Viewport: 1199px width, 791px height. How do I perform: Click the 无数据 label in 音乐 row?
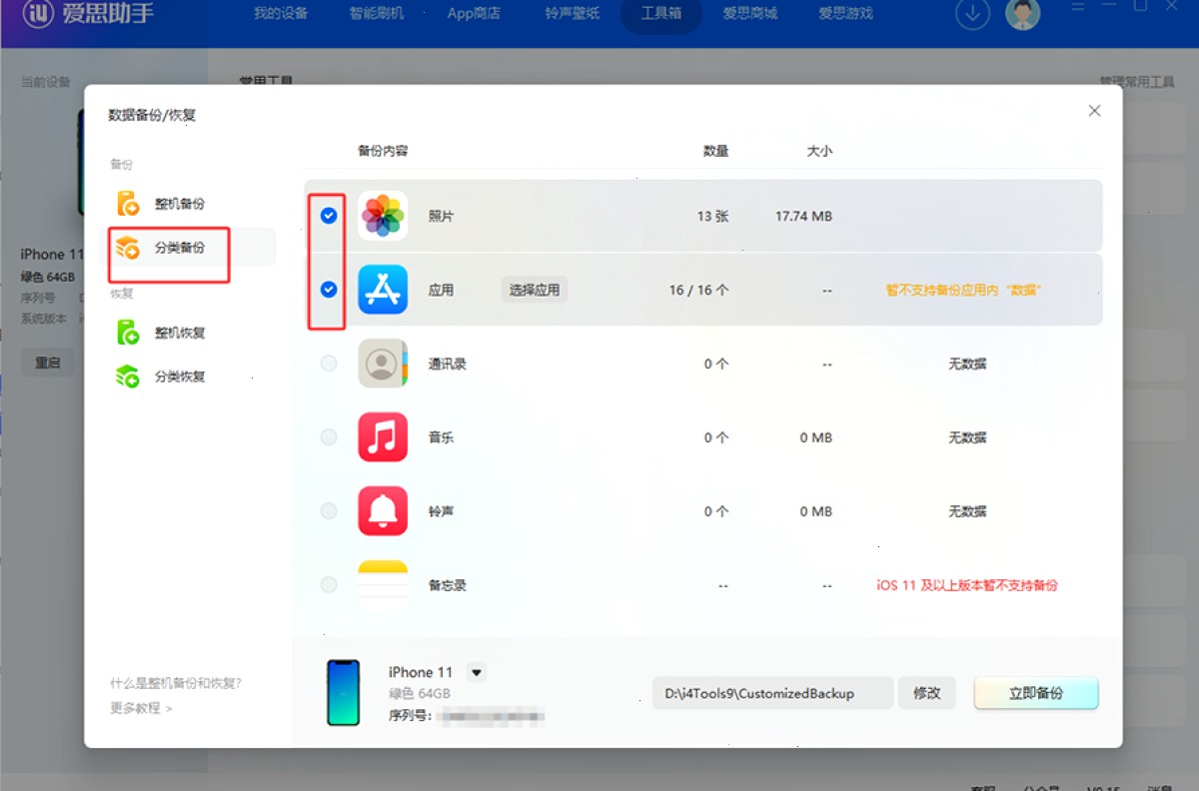point(967,437)
